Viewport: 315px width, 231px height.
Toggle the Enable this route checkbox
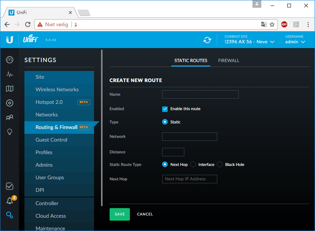point(165,109)
